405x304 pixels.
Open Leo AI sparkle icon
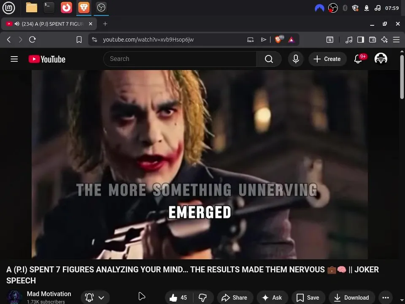(384, 40)
